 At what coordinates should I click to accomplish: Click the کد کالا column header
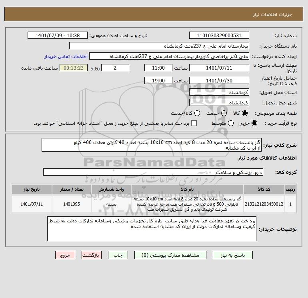(264, 189)
